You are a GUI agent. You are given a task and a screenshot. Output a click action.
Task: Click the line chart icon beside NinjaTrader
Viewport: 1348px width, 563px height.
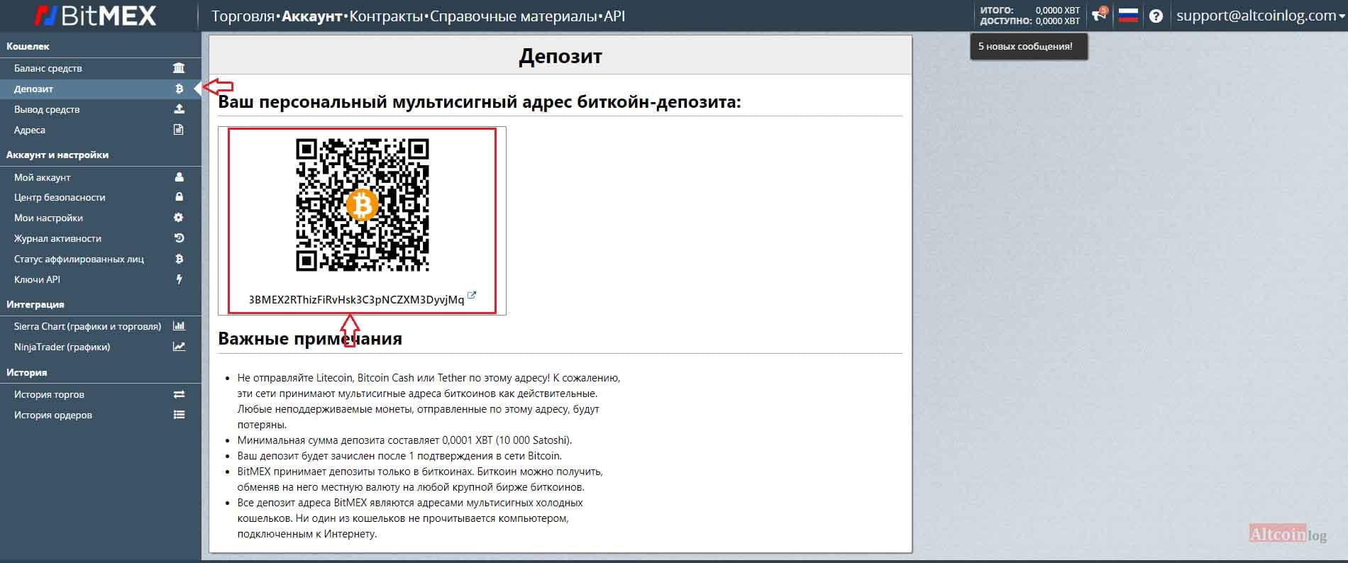pyautogui.click(x=179, y=347)
